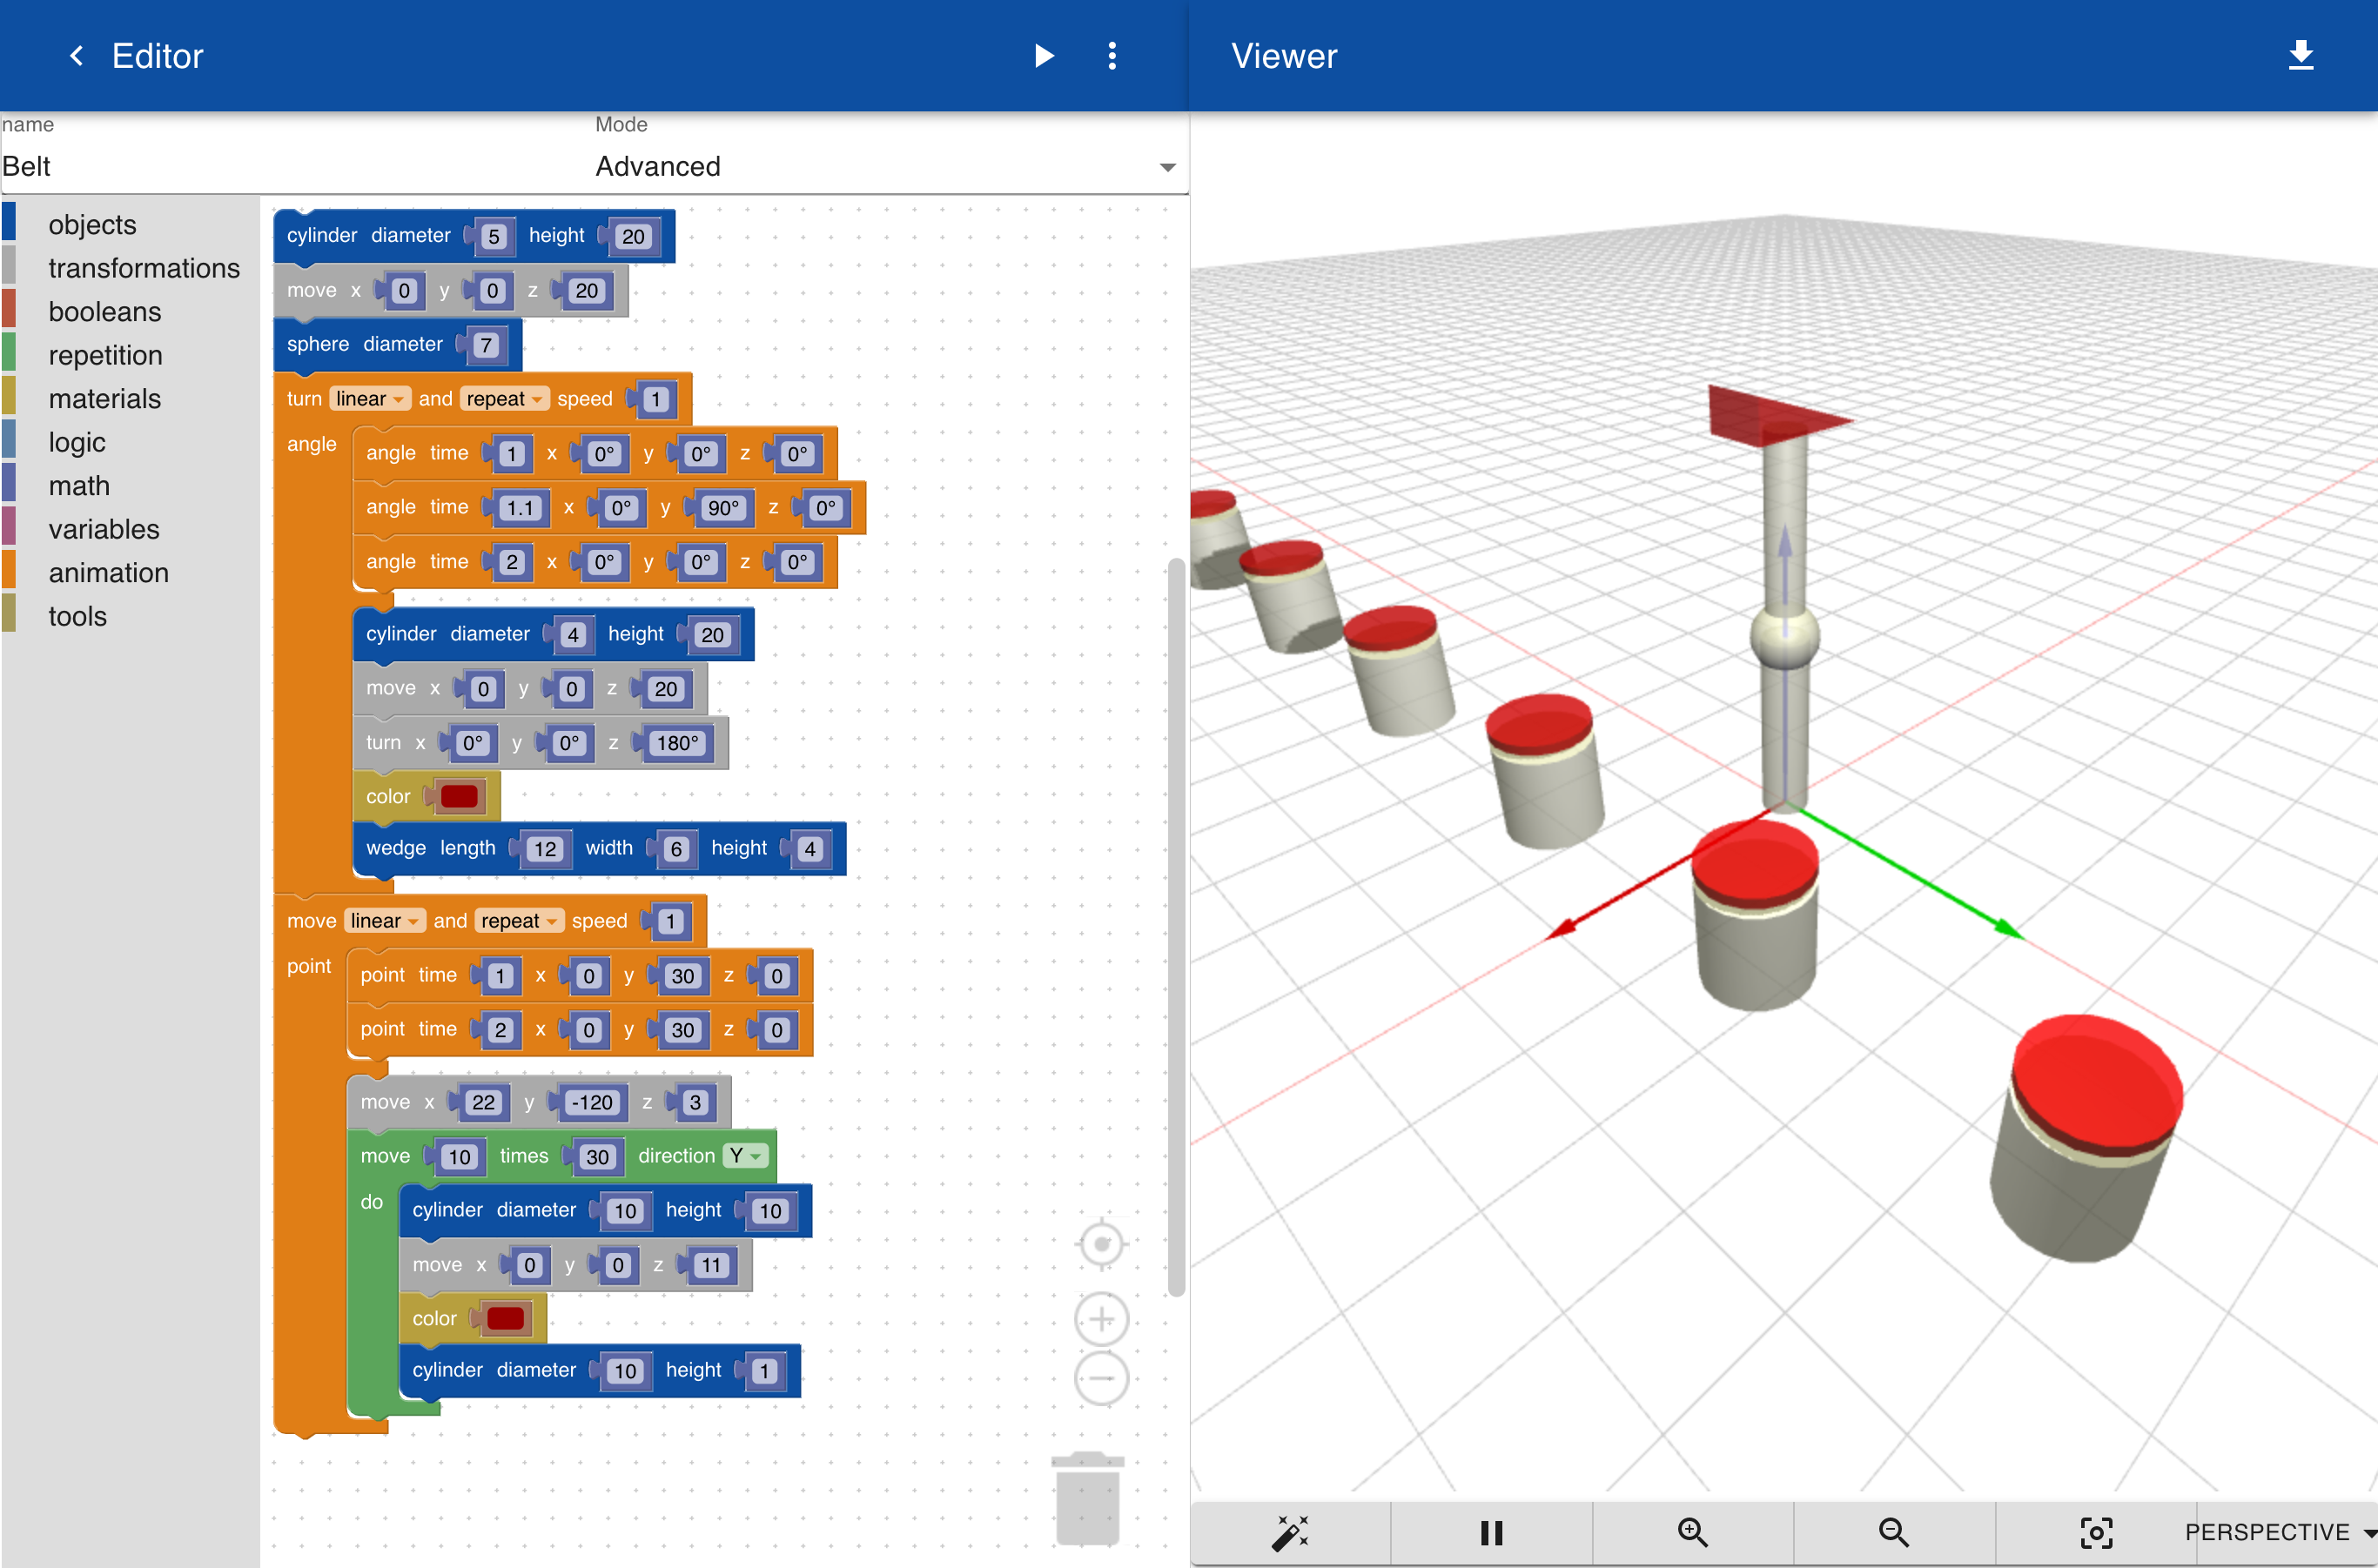Pause the animation in the viewer
The image size is (2378, 1568).
(x=1491, y=1532)
